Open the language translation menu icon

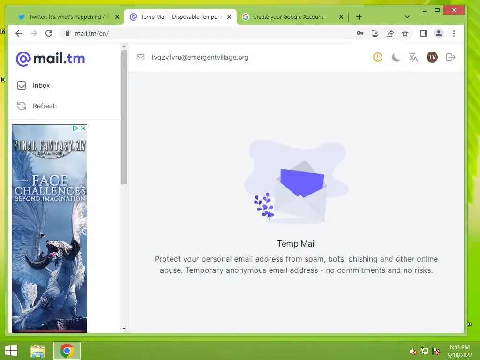(413, 57)
